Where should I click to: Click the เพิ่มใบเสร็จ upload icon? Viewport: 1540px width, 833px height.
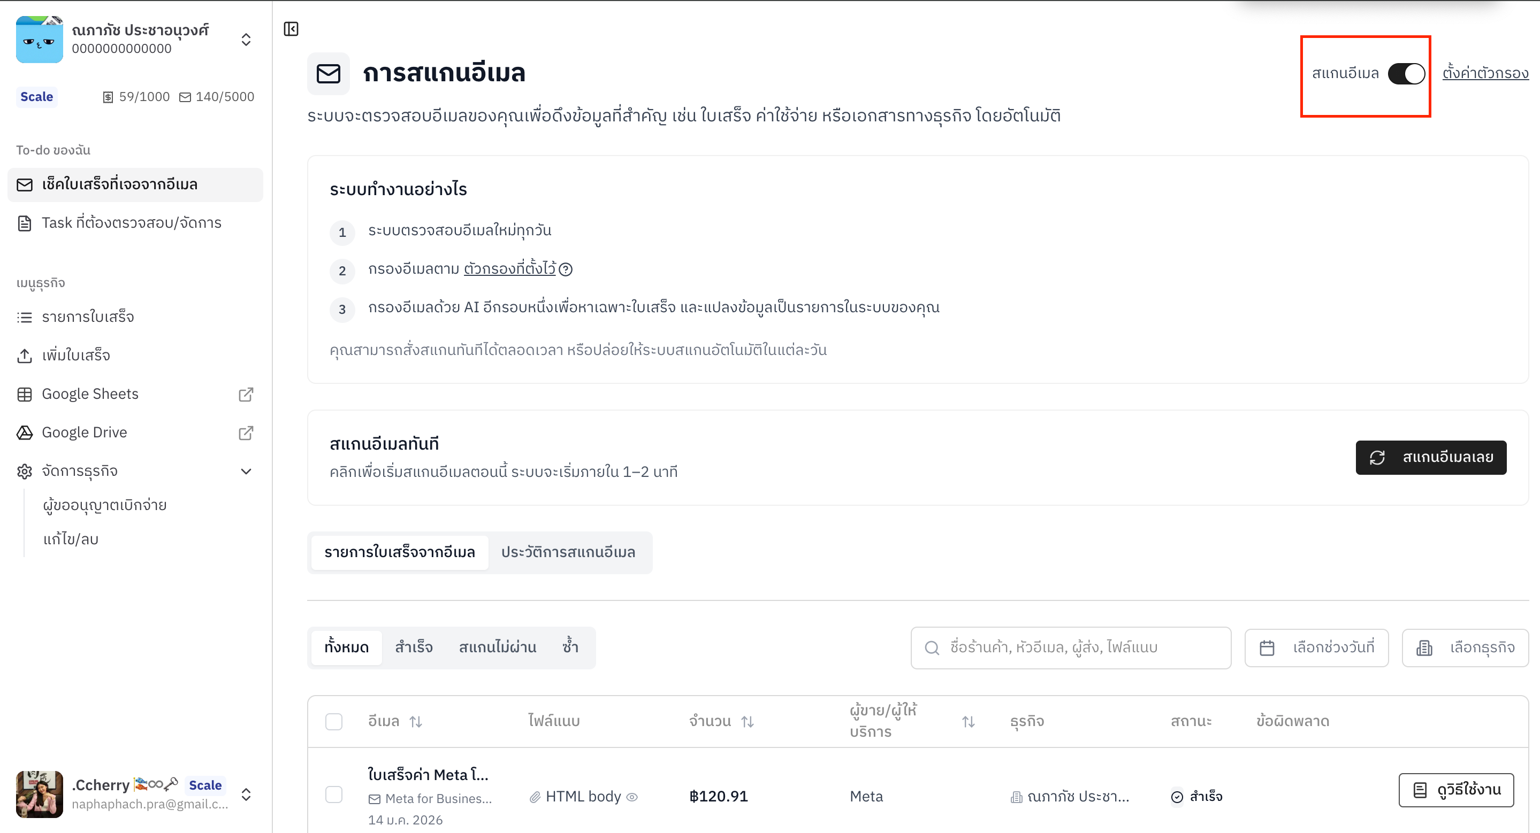[x=24, y=356]
